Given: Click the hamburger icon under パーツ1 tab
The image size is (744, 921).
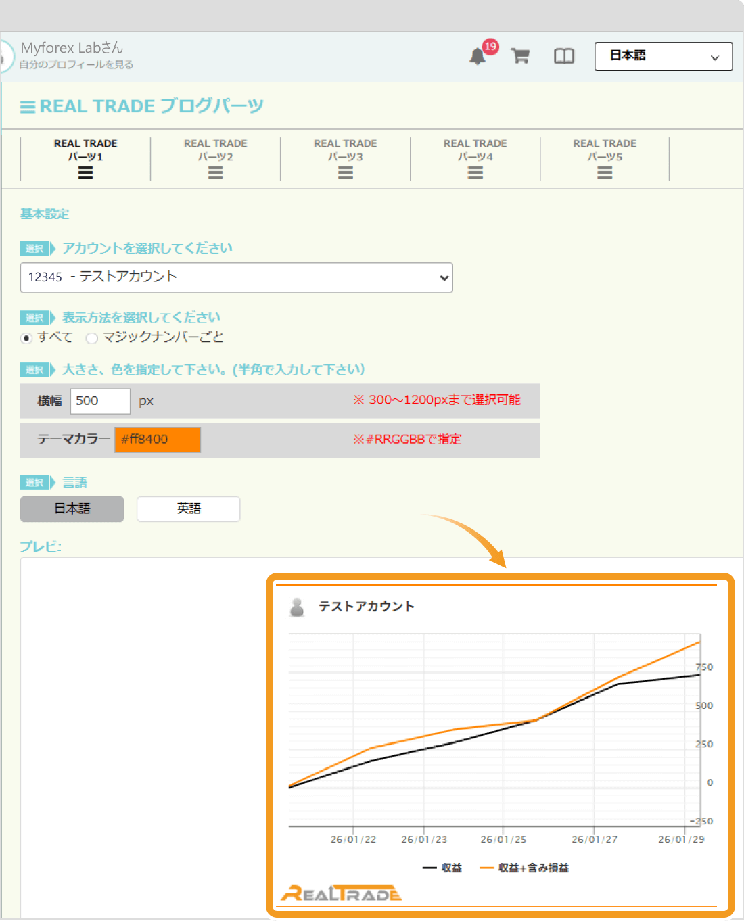Looking at the screenshot, I should tap(85, 172).
